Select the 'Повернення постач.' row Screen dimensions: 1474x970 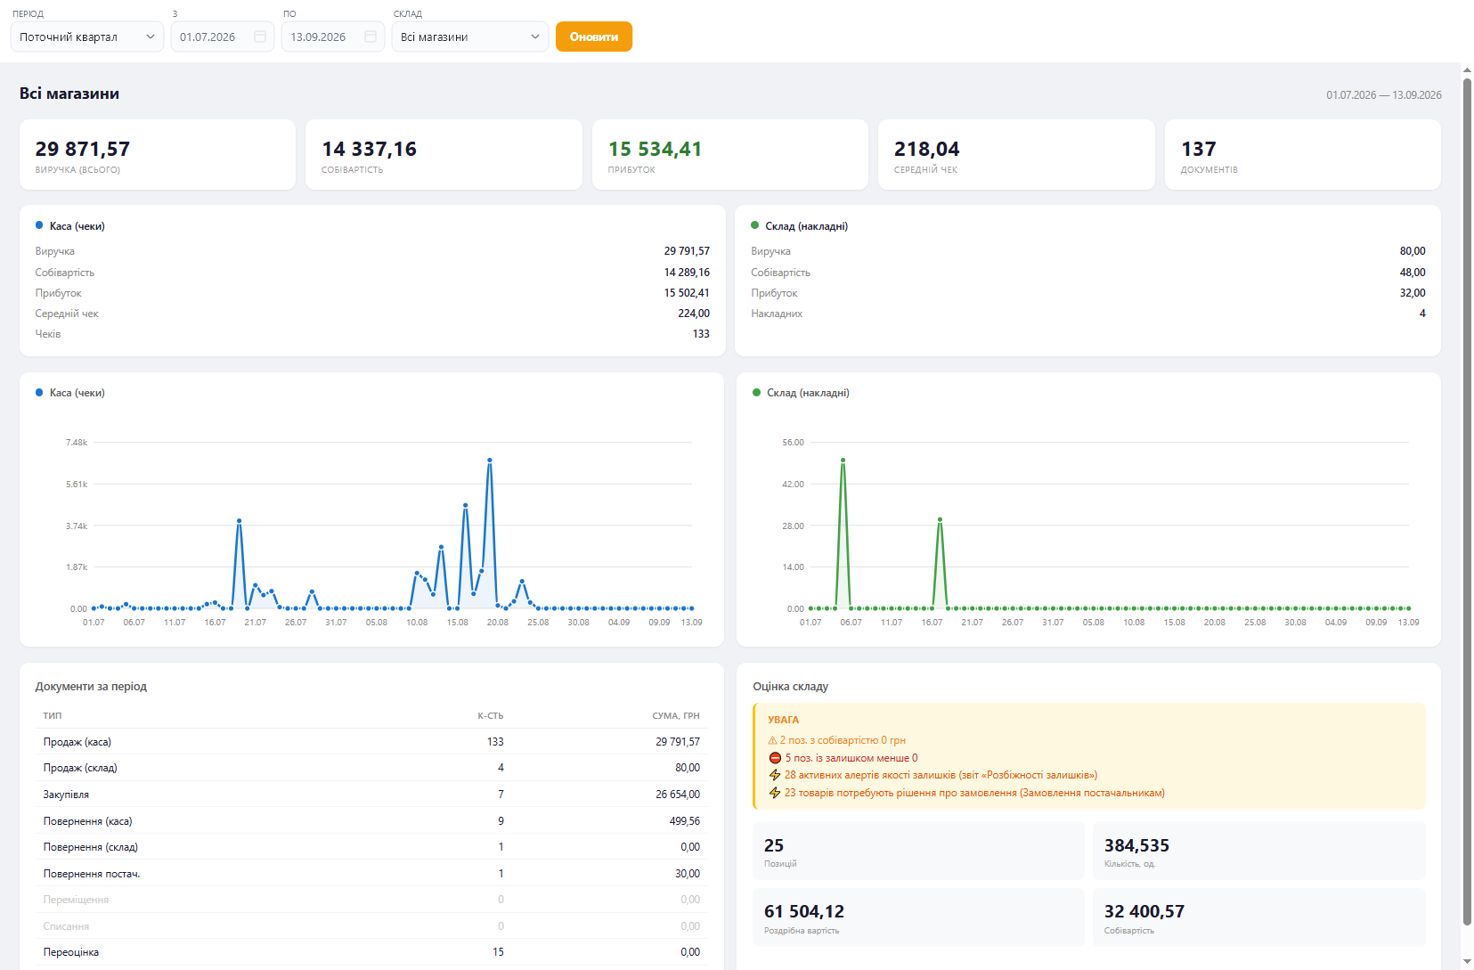tap(371, 874)
